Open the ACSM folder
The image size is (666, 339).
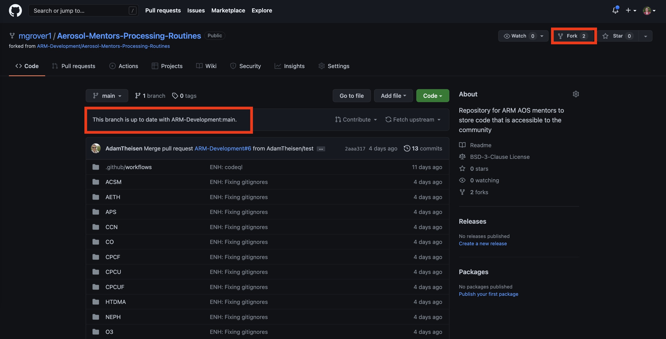113,182
